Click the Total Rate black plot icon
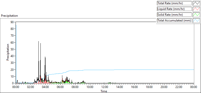 pos(196,3)
